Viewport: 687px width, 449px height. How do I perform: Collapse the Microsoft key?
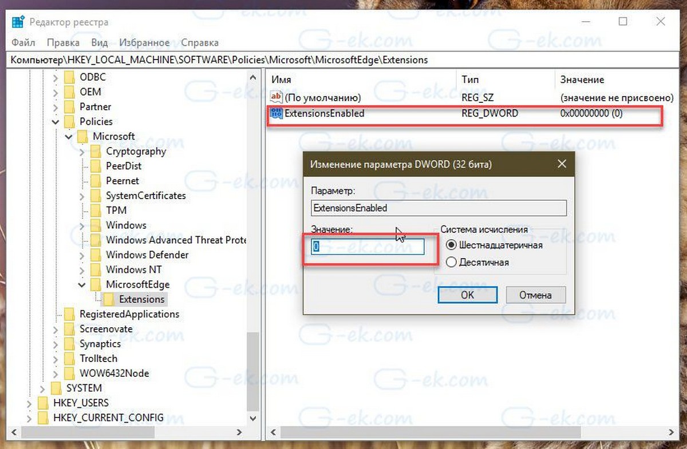coord(69,136)
